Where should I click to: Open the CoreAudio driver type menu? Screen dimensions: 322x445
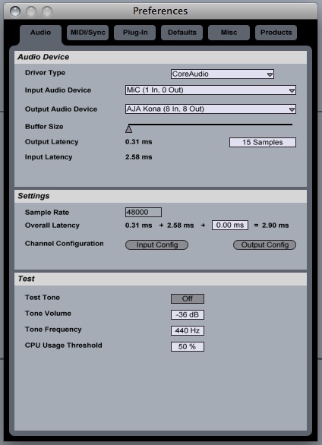223,74
